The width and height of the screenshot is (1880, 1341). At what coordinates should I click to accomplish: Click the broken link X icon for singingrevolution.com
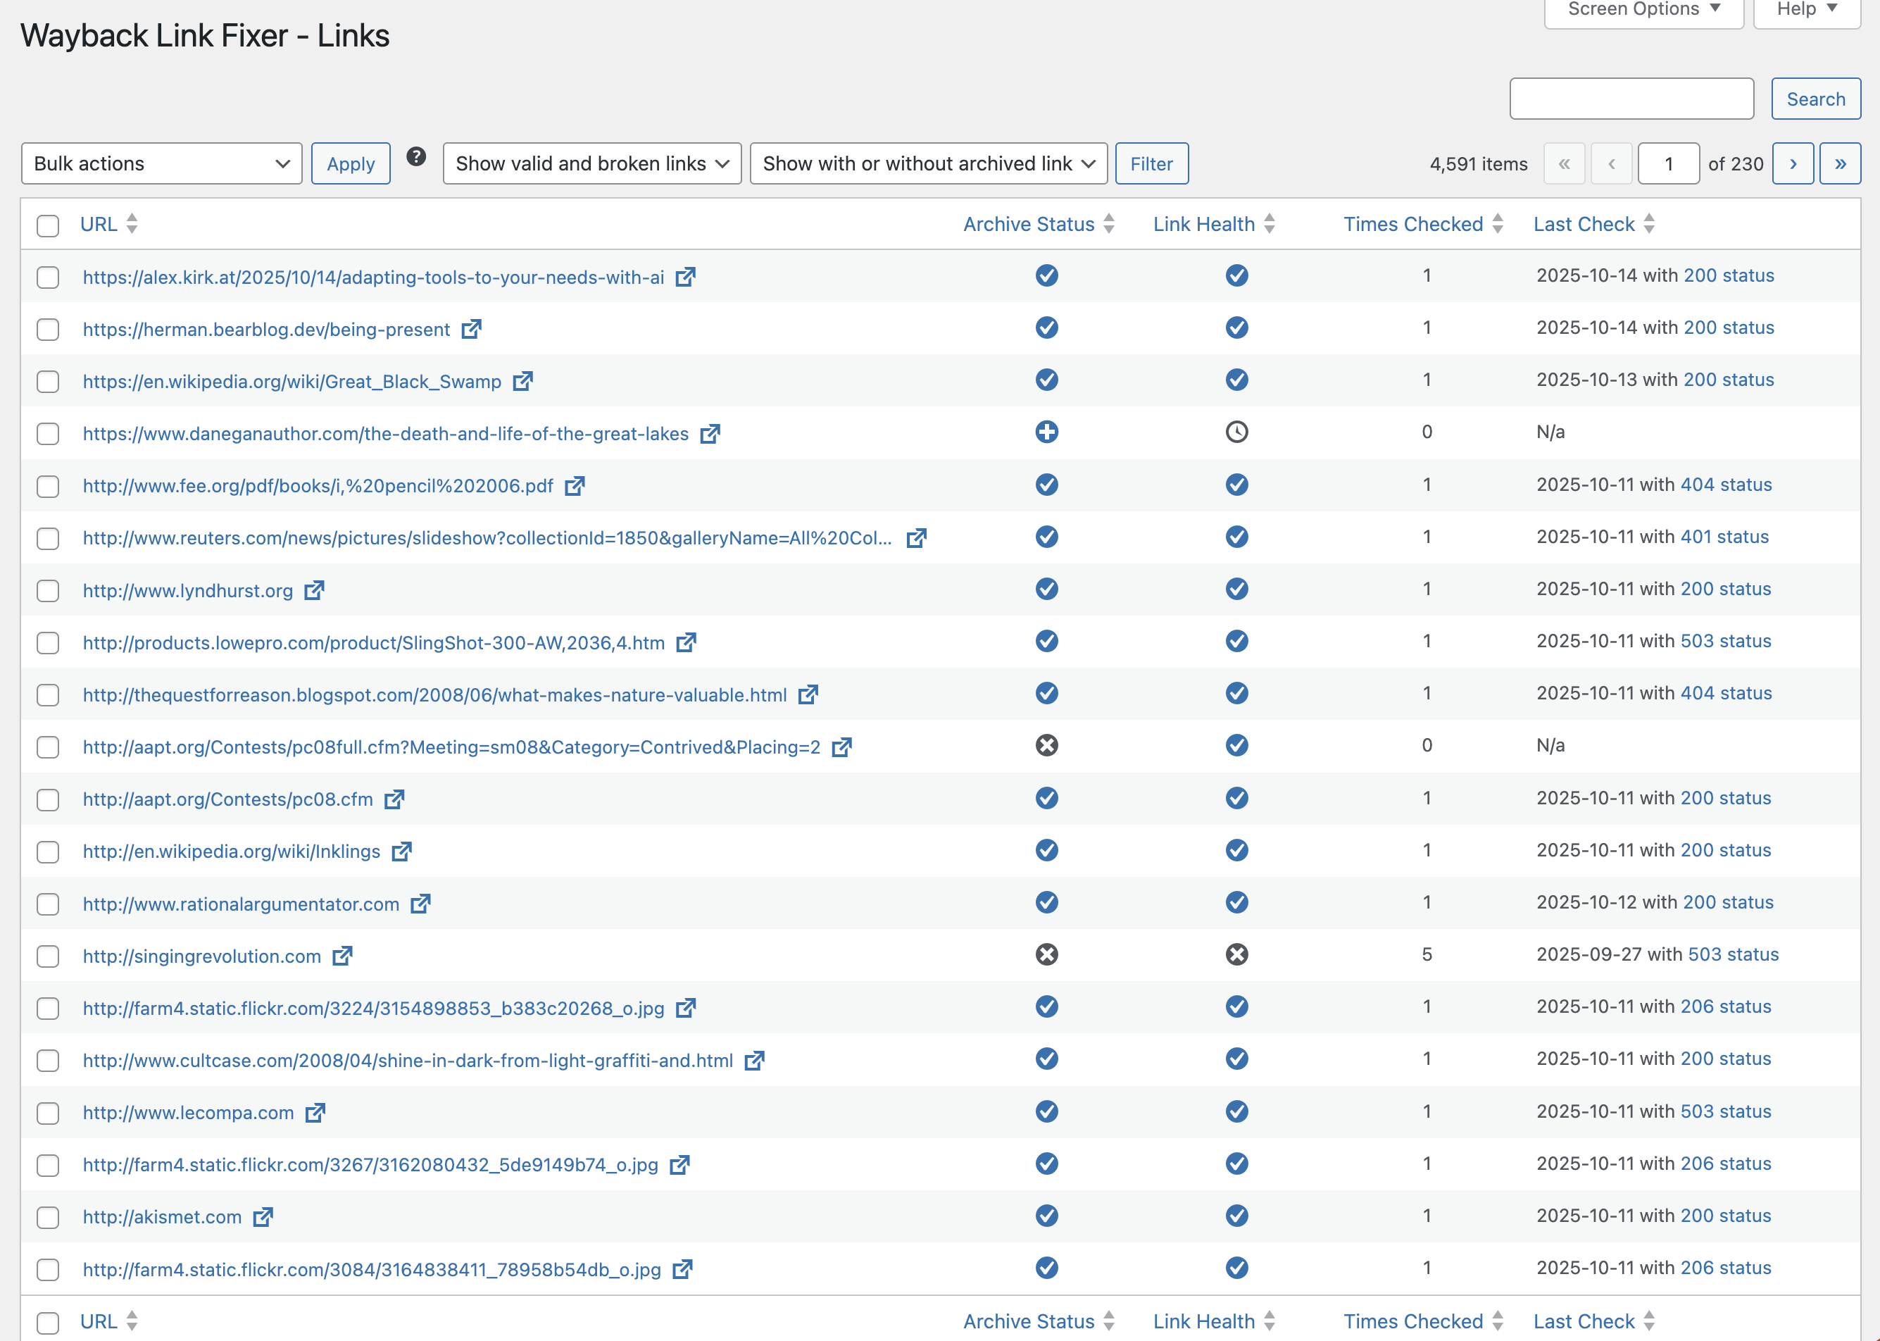coord(1236,955)
